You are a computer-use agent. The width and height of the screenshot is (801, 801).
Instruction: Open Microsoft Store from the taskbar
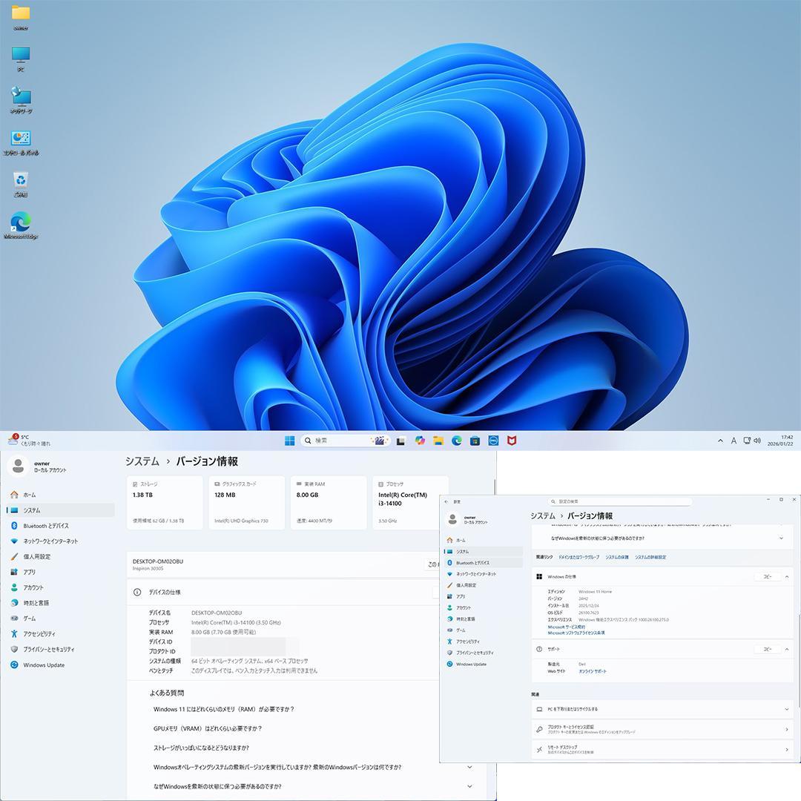click(x=475, y=441)
